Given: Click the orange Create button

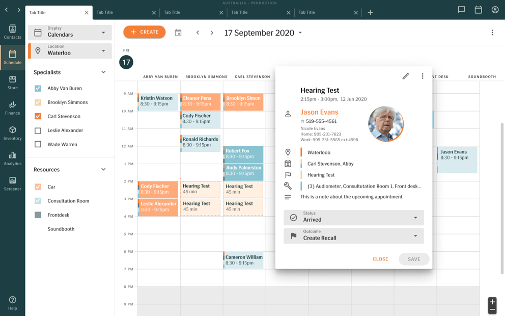Looking at the screenshot, I should click(x=145, y=32).
